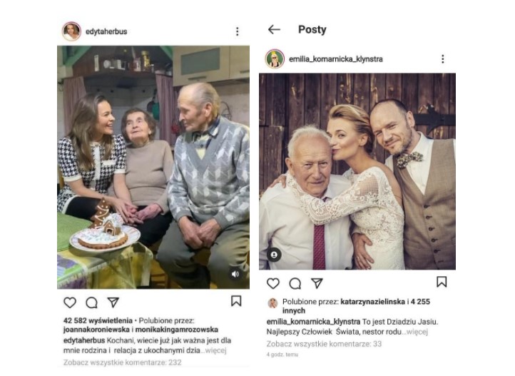Open the edytaherbus profile avatar
Image resolution: width=515 pixels, height=376 pixels.
[71, 31]
